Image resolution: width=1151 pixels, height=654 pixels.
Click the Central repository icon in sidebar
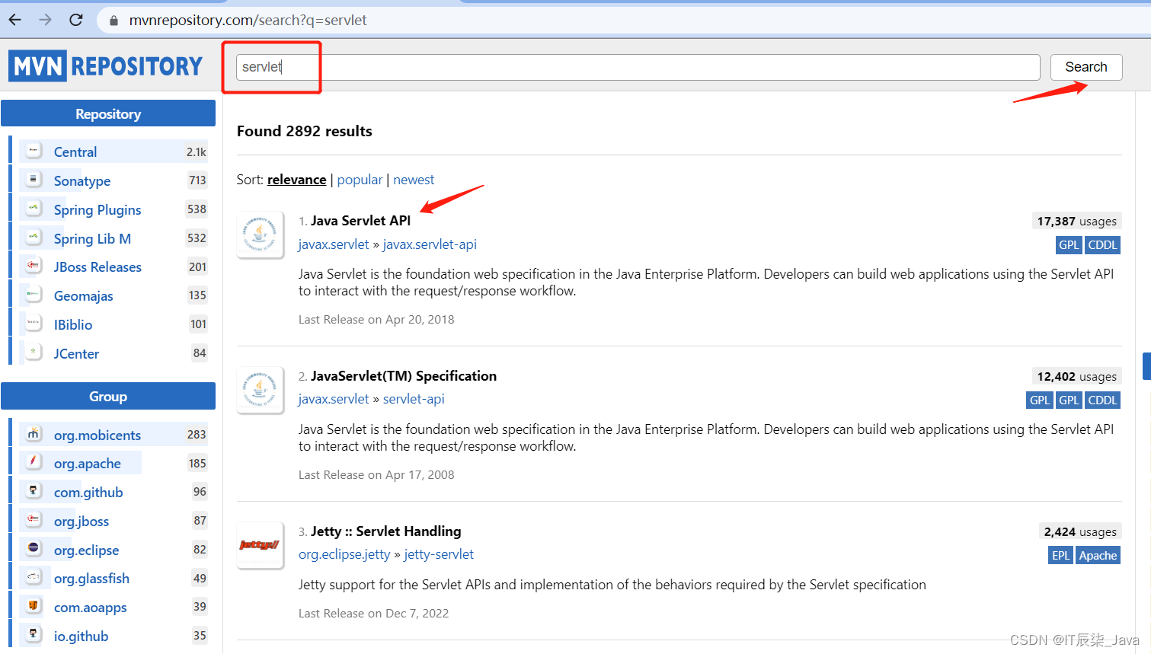[32, 151]
